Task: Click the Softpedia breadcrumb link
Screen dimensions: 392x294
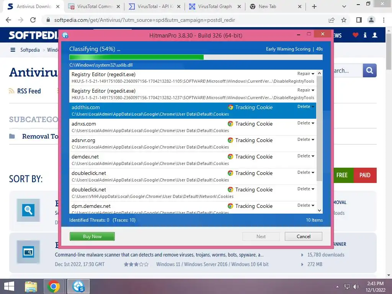Action: pos(30,50)
